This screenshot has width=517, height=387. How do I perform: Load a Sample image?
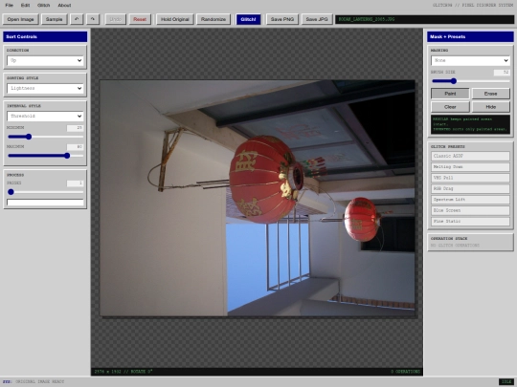click(54, 19)
